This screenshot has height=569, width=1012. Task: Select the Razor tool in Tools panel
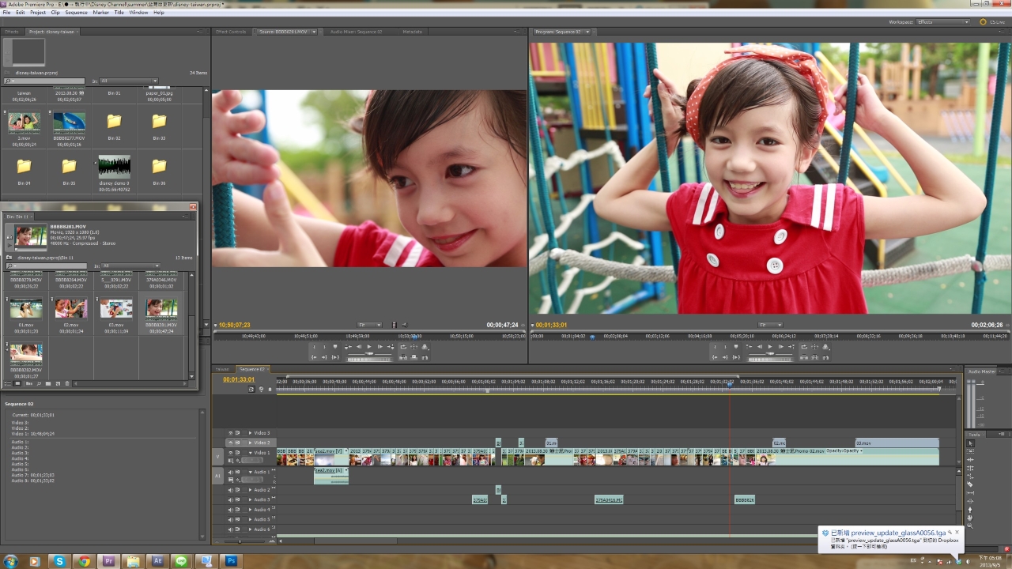[x=971, y=484]
